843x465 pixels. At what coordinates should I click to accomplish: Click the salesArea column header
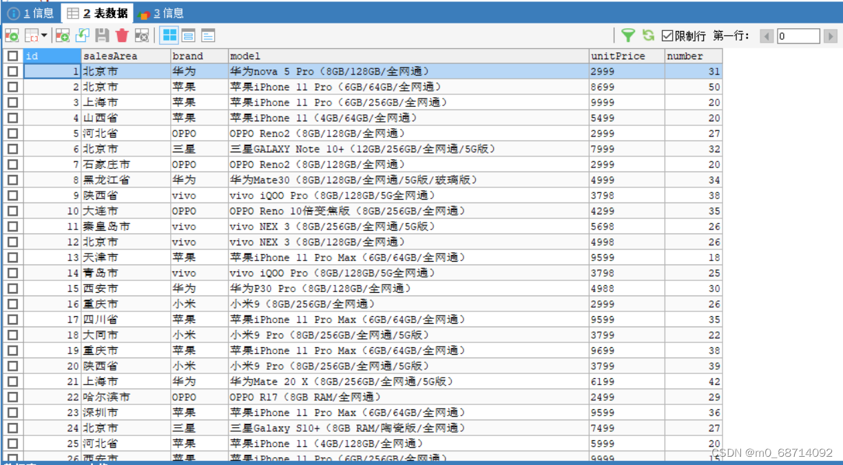point(125,56)
